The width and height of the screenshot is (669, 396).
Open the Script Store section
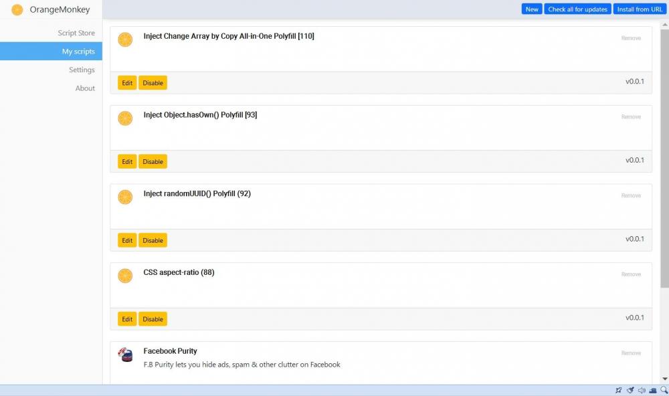[76, 33]
